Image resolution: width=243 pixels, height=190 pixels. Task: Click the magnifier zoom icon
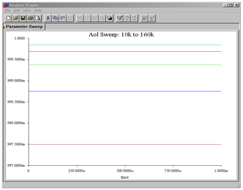(101, 18)
